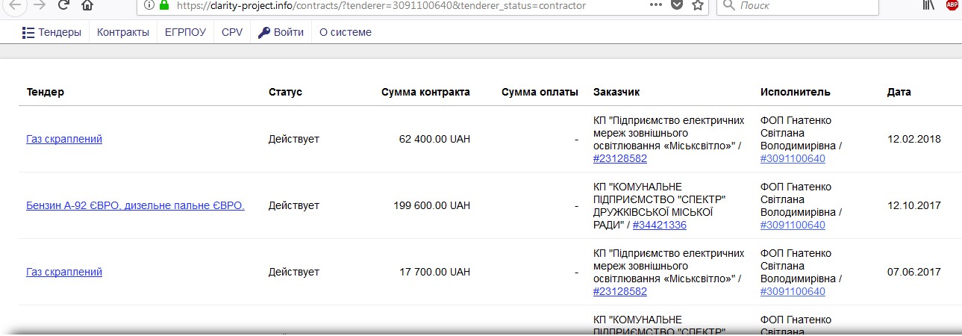Click customer code link #34421336
962x336 pixels.
tap(659, 225)
